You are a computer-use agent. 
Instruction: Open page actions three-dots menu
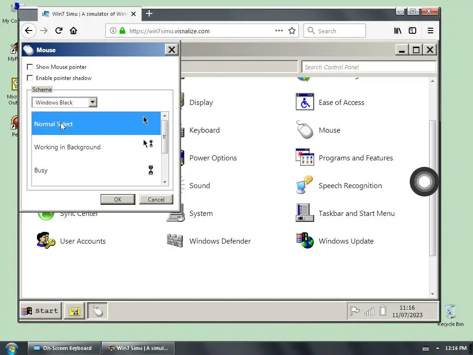(x=279, y=31)
